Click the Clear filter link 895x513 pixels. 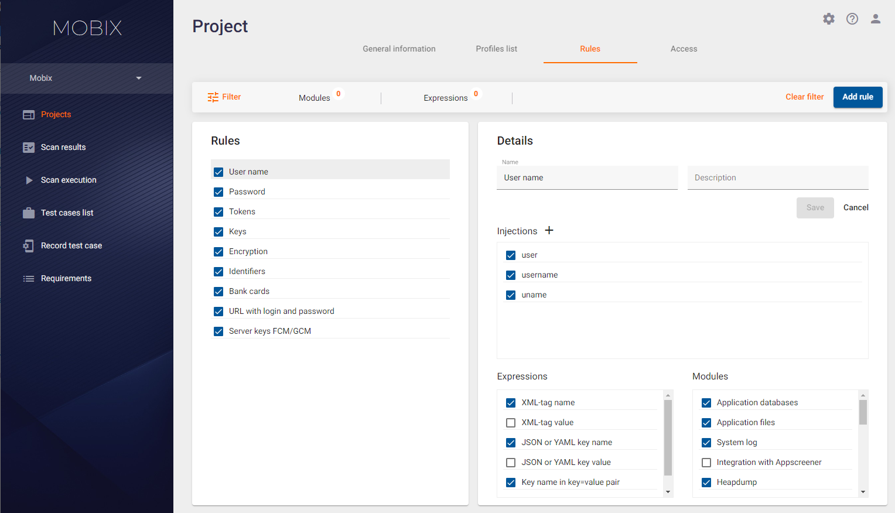coord(804,97)
